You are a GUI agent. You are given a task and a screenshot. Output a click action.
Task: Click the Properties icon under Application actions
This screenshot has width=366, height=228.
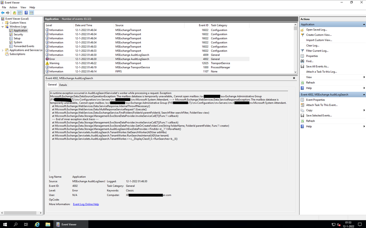click(x=302, y=56)
